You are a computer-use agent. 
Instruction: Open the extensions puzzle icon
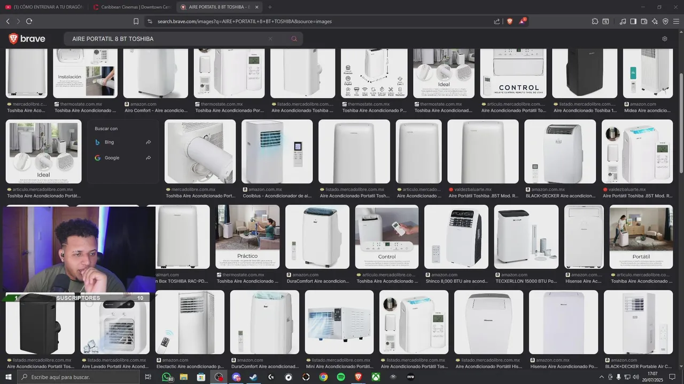tap(595, 21)
